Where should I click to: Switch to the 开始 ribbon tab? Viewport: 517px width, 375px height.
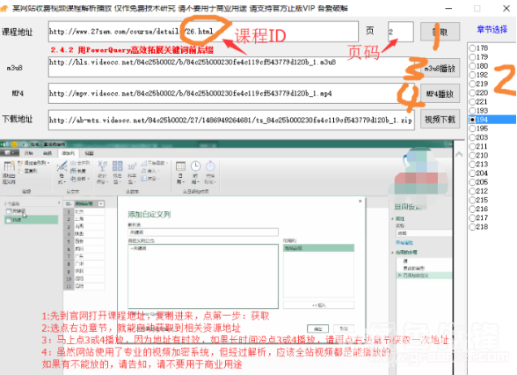point(29,153)
